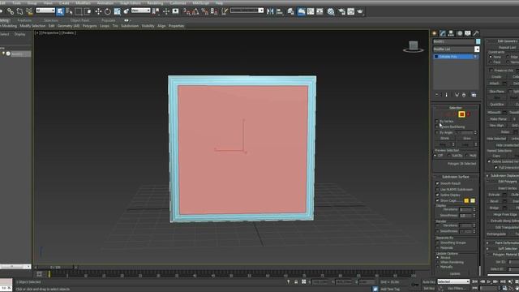519x292 pixels.
Task: Toggle Smooth Result checkbox
Action: tap(437, 183)
